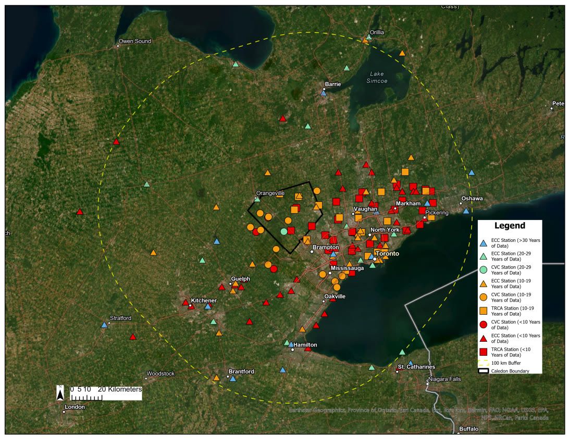Click the blue triangle symbol in the legend
This screenshot has height=439, width=569.
[x=484, y=243]
